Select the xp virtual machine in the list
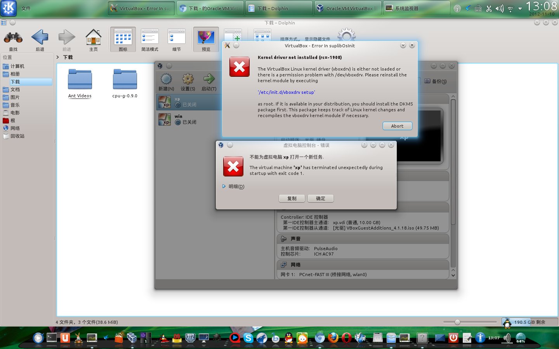Screen dimensions: 559x349 coord(189,102)
